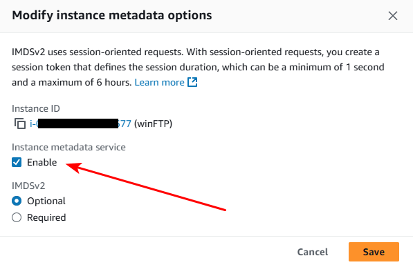Screen dimensions: 413x267
Task: Uncheck the Enable metadata service checkbox
Action: 17,162
